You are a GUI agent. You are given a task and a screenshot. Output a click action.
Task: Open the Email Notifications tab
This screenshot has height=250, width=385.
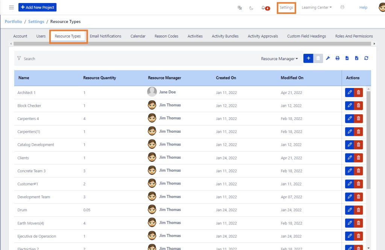[x=106, y=36]
